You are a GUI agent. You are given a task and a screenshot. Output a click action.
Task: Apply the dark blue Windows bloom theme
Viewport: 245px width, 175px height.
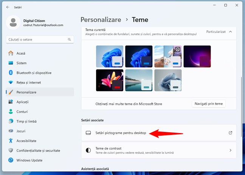(139, 56)
